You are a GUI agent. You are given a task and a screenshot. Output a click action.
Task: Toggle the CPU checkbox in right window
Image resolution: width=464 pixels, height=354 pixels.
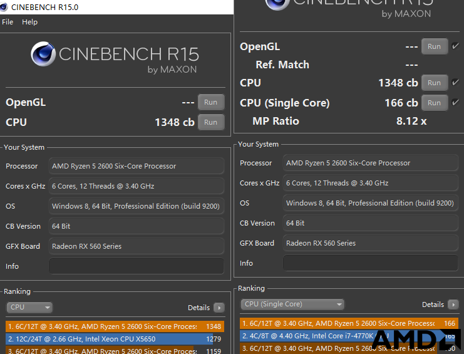point(455,82)
